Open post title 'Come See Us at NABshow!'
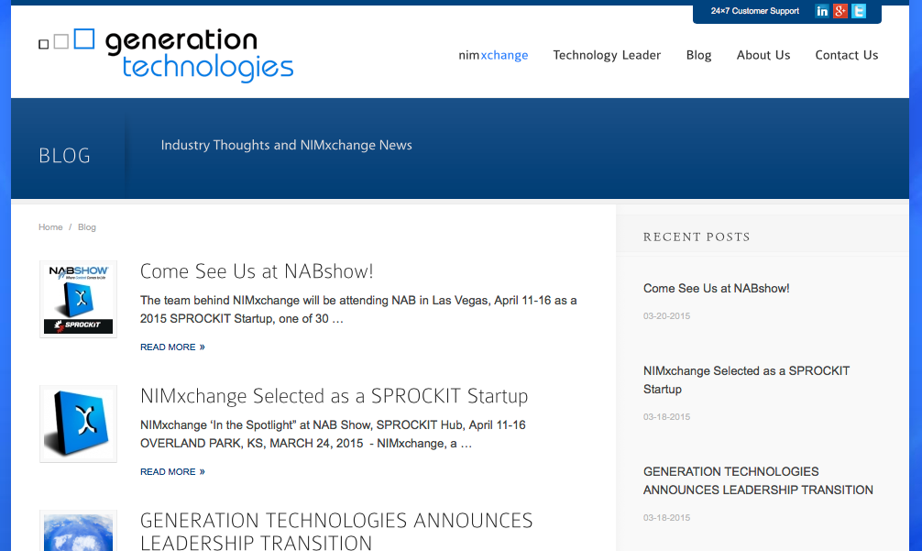Screen dimensions: 922x551 [257, 271]
